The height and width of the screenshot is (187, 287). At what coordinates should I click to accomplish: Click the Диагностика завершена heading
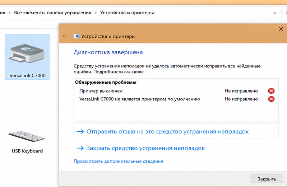click(108, 52)
